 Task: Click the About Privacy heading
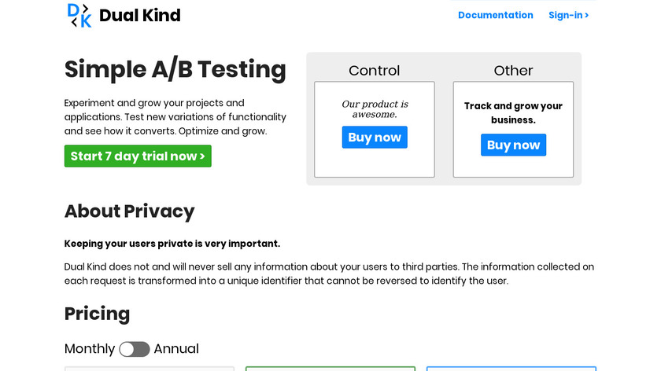click(x=129, y=211)
